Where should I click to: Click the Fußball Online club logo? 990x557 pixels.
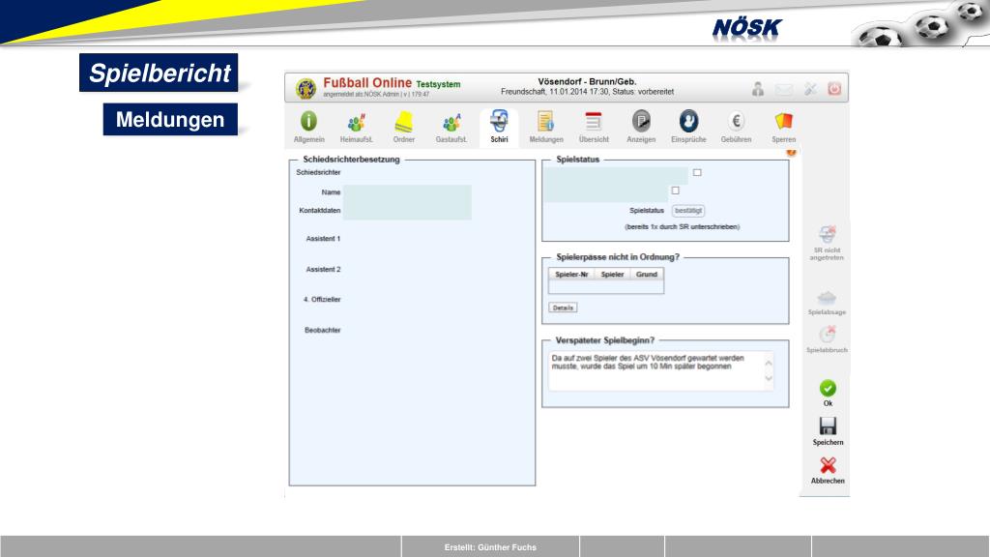pyautogui.click(x=306, y=88)
